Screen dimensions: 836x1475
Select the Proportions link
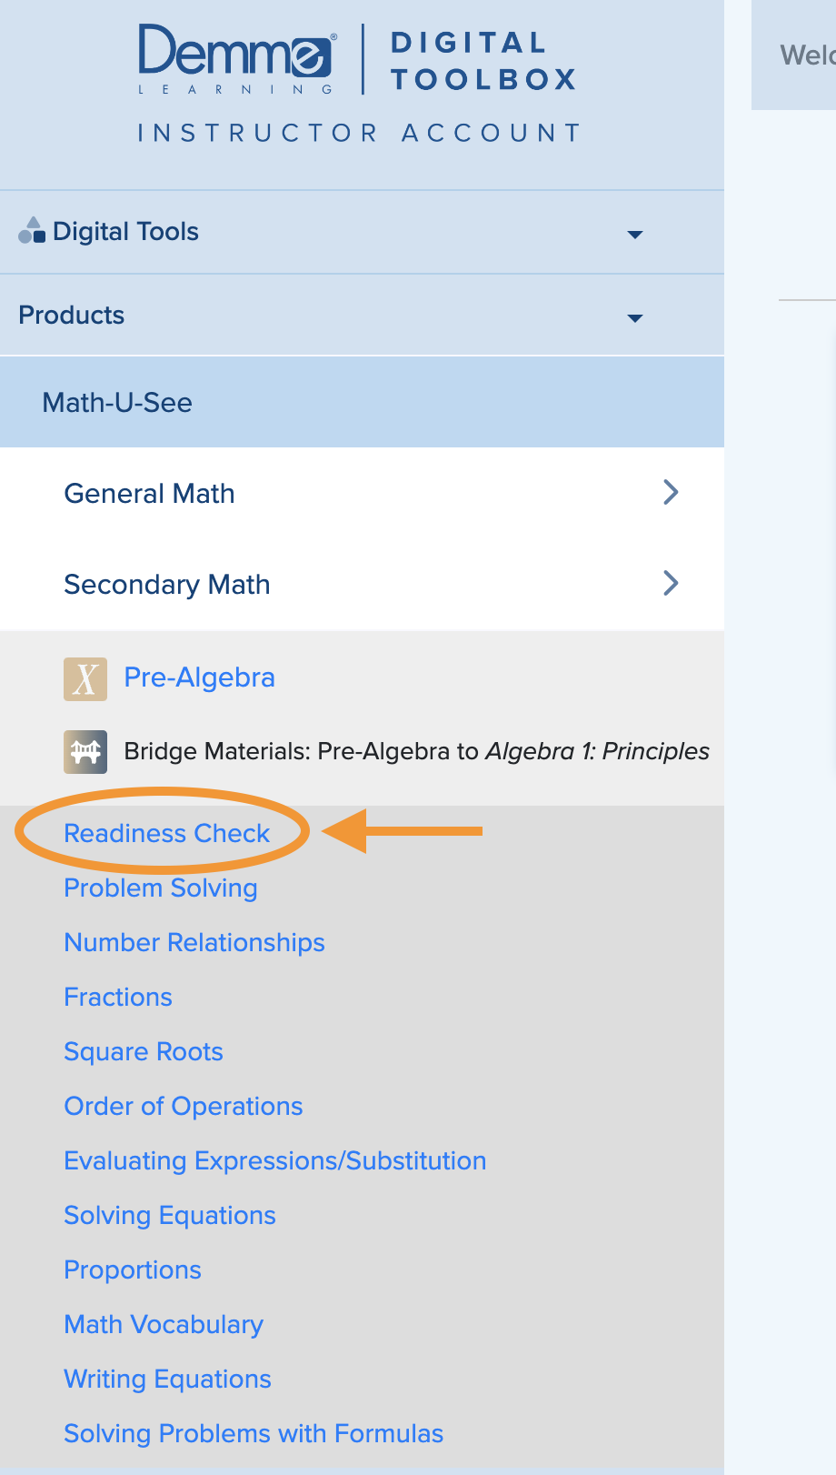click(x=132, y=1269)
